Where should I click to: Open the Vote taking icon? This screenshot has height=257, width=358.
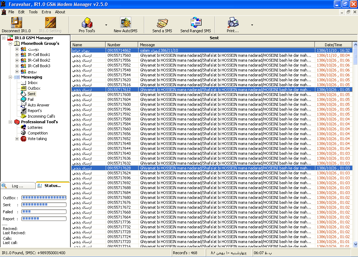[x=23, y=139]
